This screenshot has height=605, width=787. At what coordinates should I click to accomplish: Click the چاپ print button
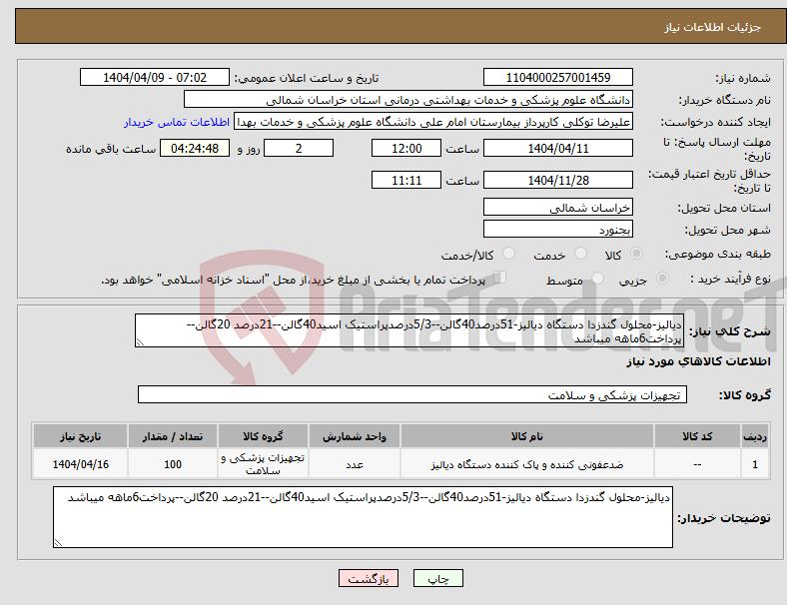438,578
